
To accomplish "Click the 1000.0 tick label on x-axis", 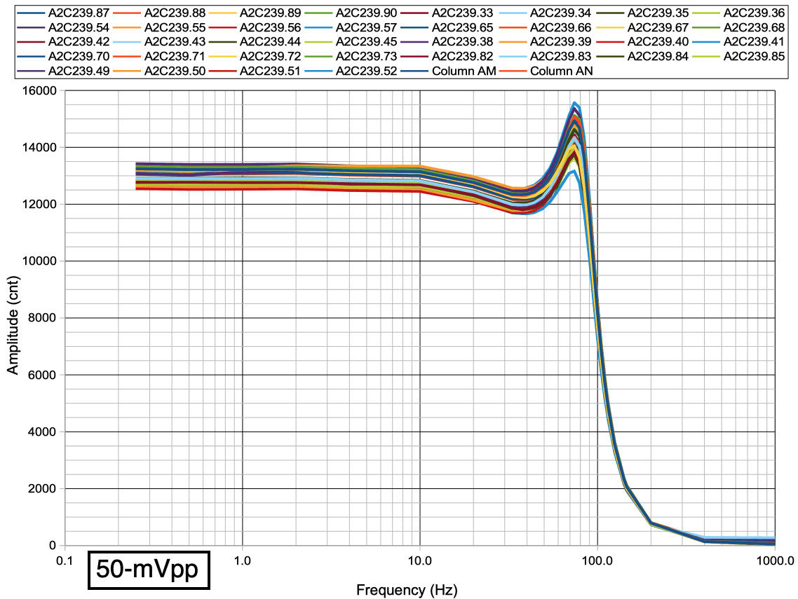I will (774, 560).
